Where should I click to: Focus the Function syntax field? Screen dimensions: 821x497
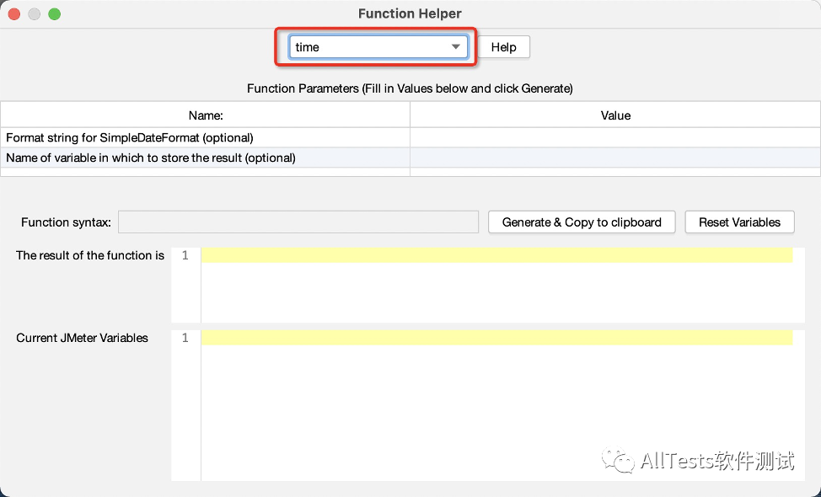tap(298, 222)
